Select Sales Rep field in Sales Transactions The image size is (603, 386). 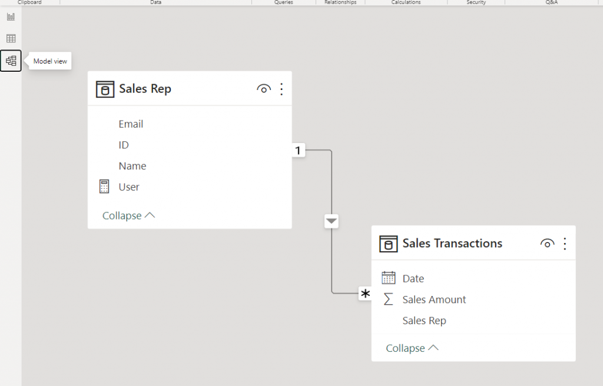click(424, 321)
